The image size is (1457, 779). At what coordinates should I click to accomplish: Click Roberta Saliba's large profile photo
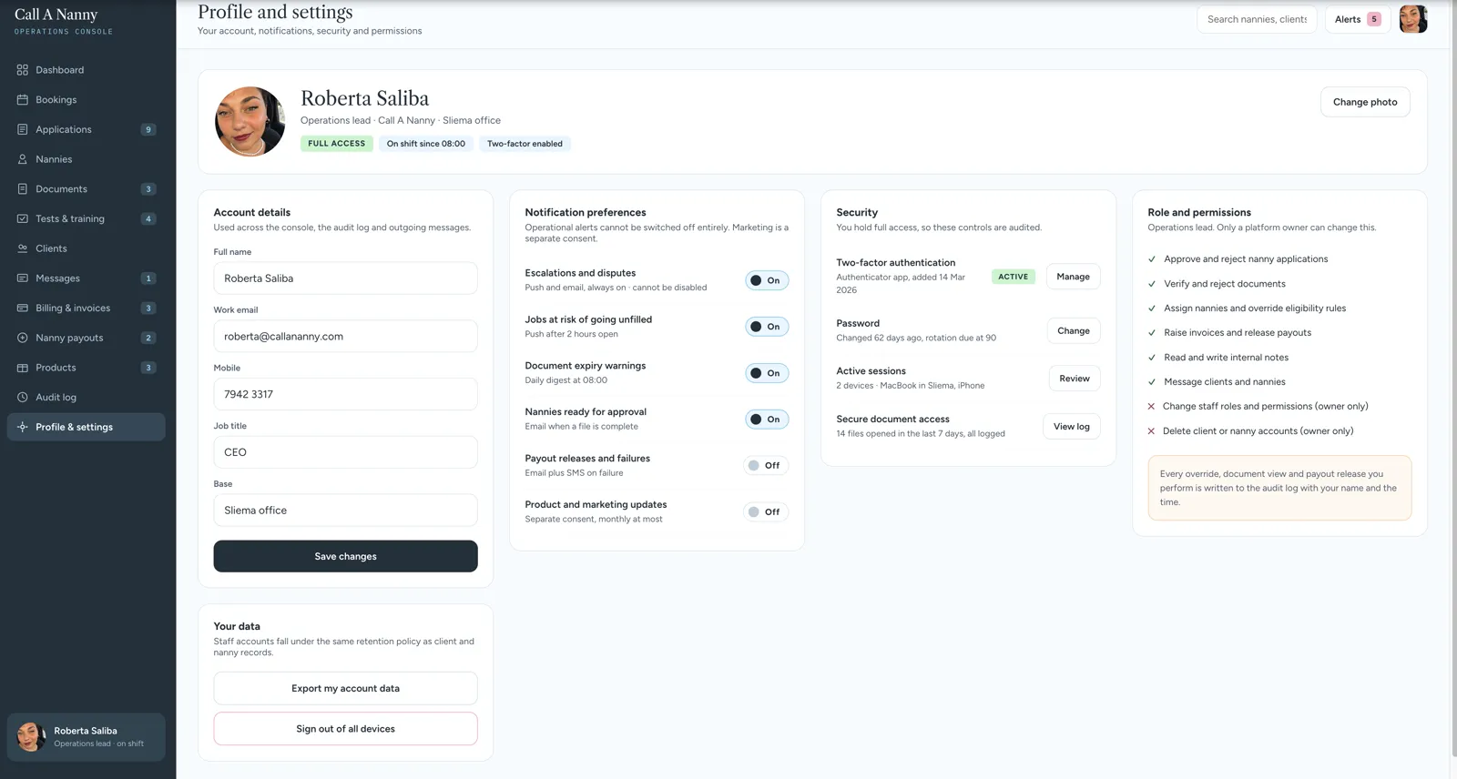[x=250, y=122]
